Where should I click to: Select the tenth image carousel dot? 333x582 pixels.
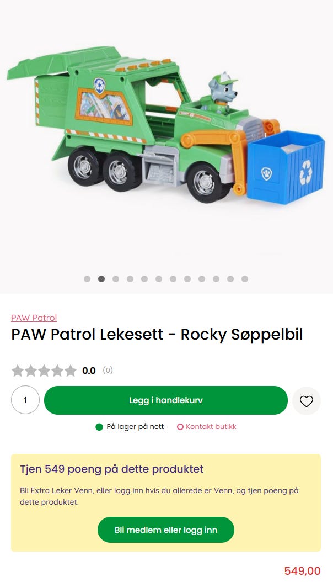tap(216, 279)
